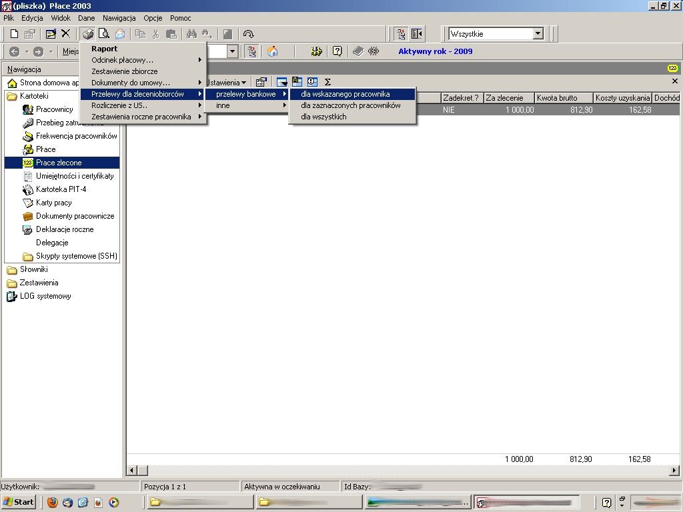Open the Forward history dropdown arrow
Screen dimensions: 683x512
(51, 51)
